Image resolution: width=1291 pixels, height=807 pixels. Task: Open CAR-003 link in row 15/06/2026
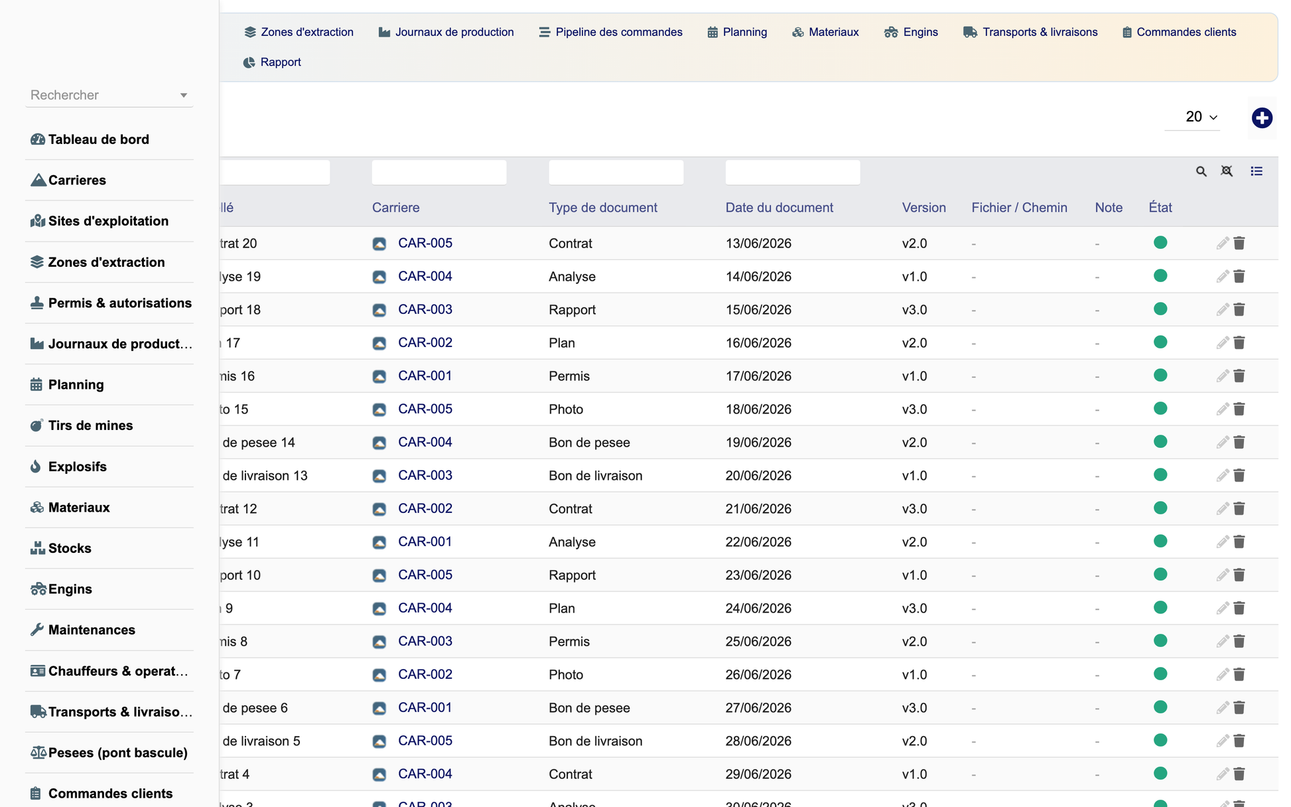point(425,309)
